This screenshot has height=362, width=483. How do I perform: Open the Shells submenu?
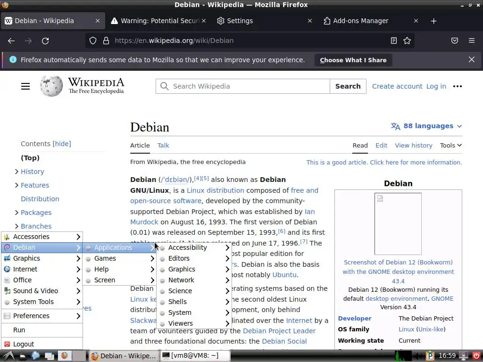pyautogui.click(x=194, y=302)
